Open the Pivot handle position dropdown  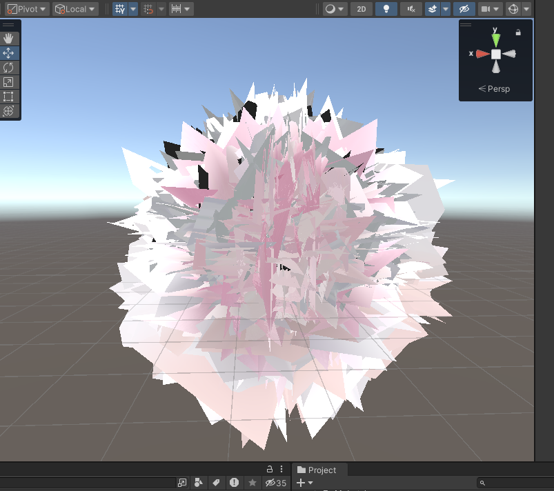tap(27, 9)
